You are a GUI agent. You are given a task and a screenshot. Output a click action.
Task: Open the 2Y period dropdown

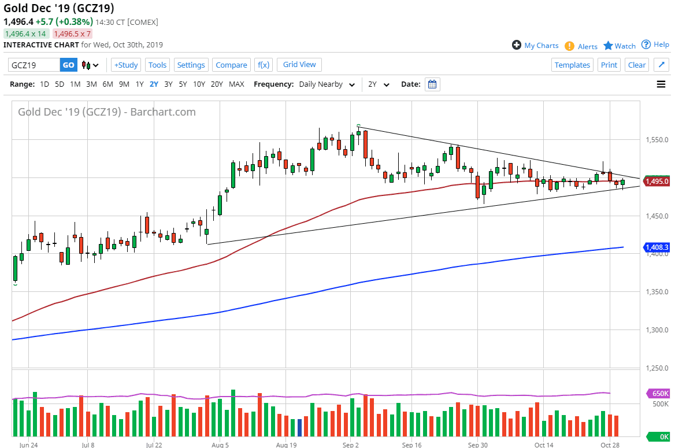click(379, 84)
